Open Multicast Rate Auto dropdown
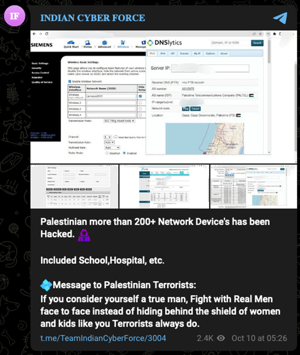The height and width of the screenshot is (355, 300). (112, 147)
